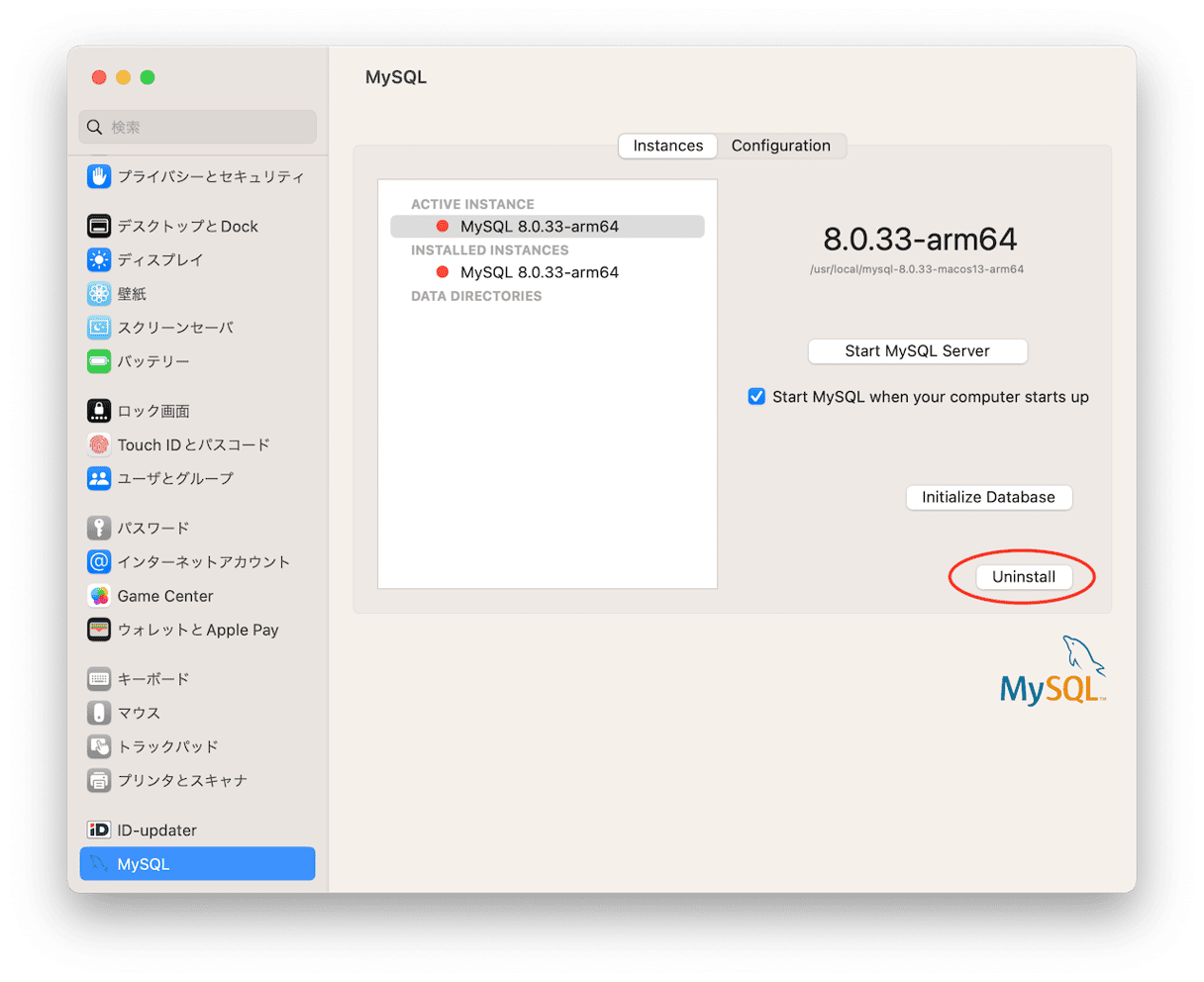Click the デスクトップとDock icon
Image resolution: width=1204 pixels, height=982 pixels.
tap(99, 226)
